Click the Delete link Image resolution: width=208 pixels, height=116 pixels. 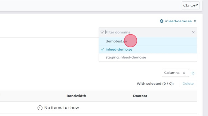click(x=188, y=84)
